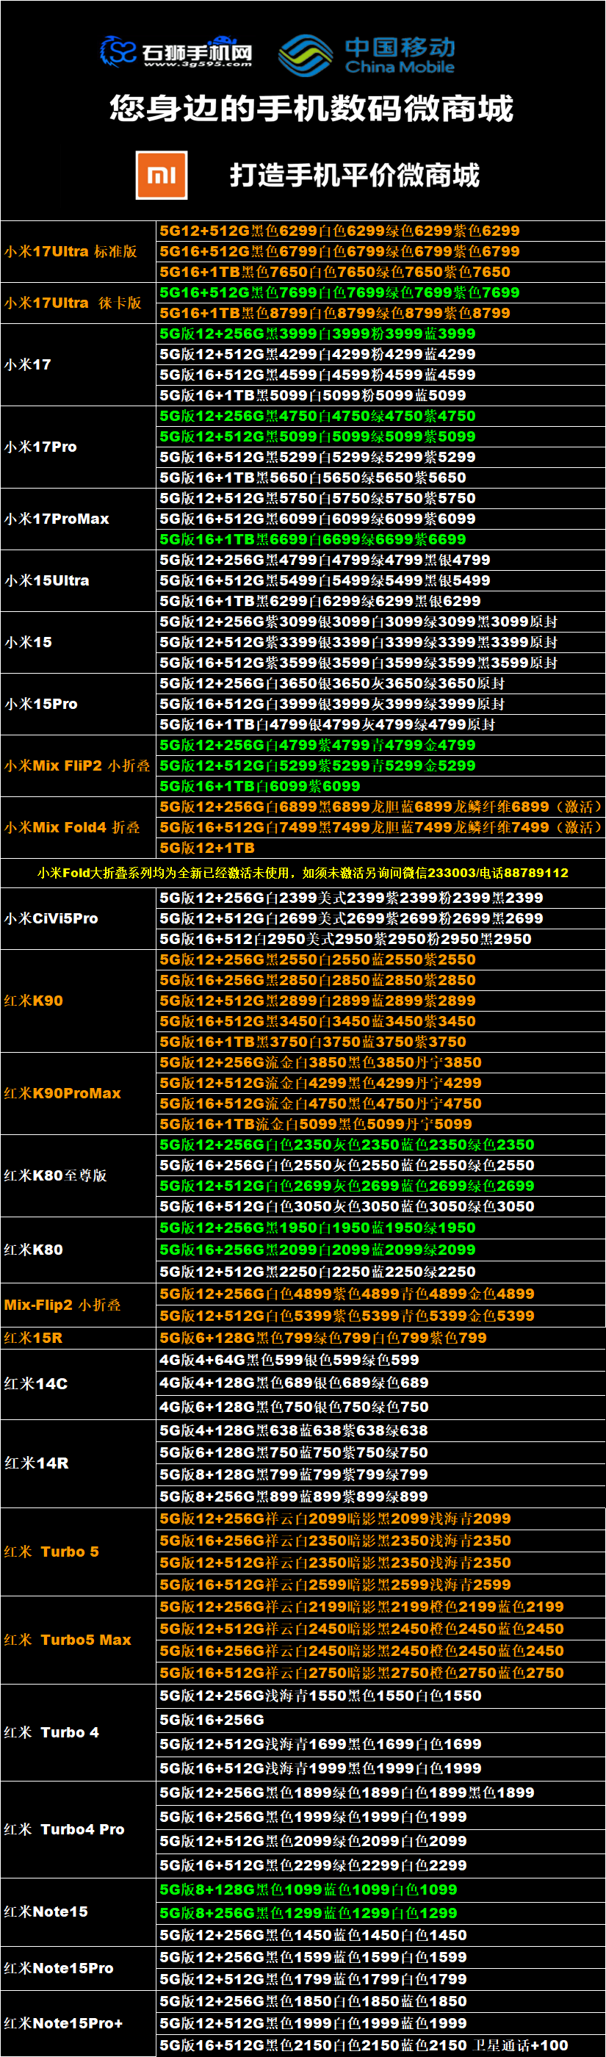
Task: Select the 小米17ProMax model label
Action: click(x=57, y=519)
